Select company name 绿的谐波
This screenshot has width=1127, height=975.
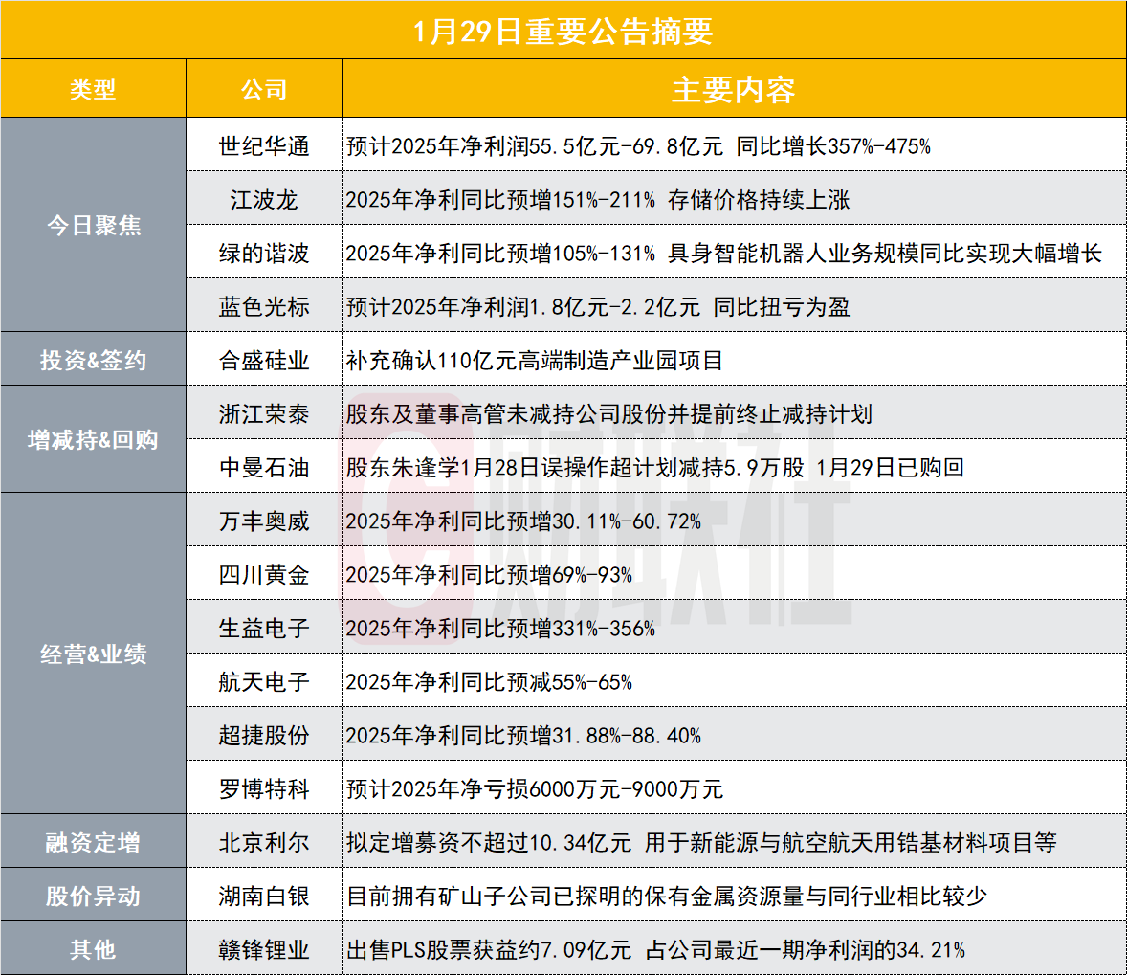pyautogui.click(x=264, y=254)
